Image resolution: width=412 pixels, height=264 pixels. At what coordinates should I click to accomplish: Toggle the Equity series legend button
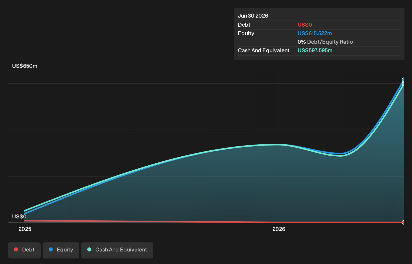coord(61,250)
